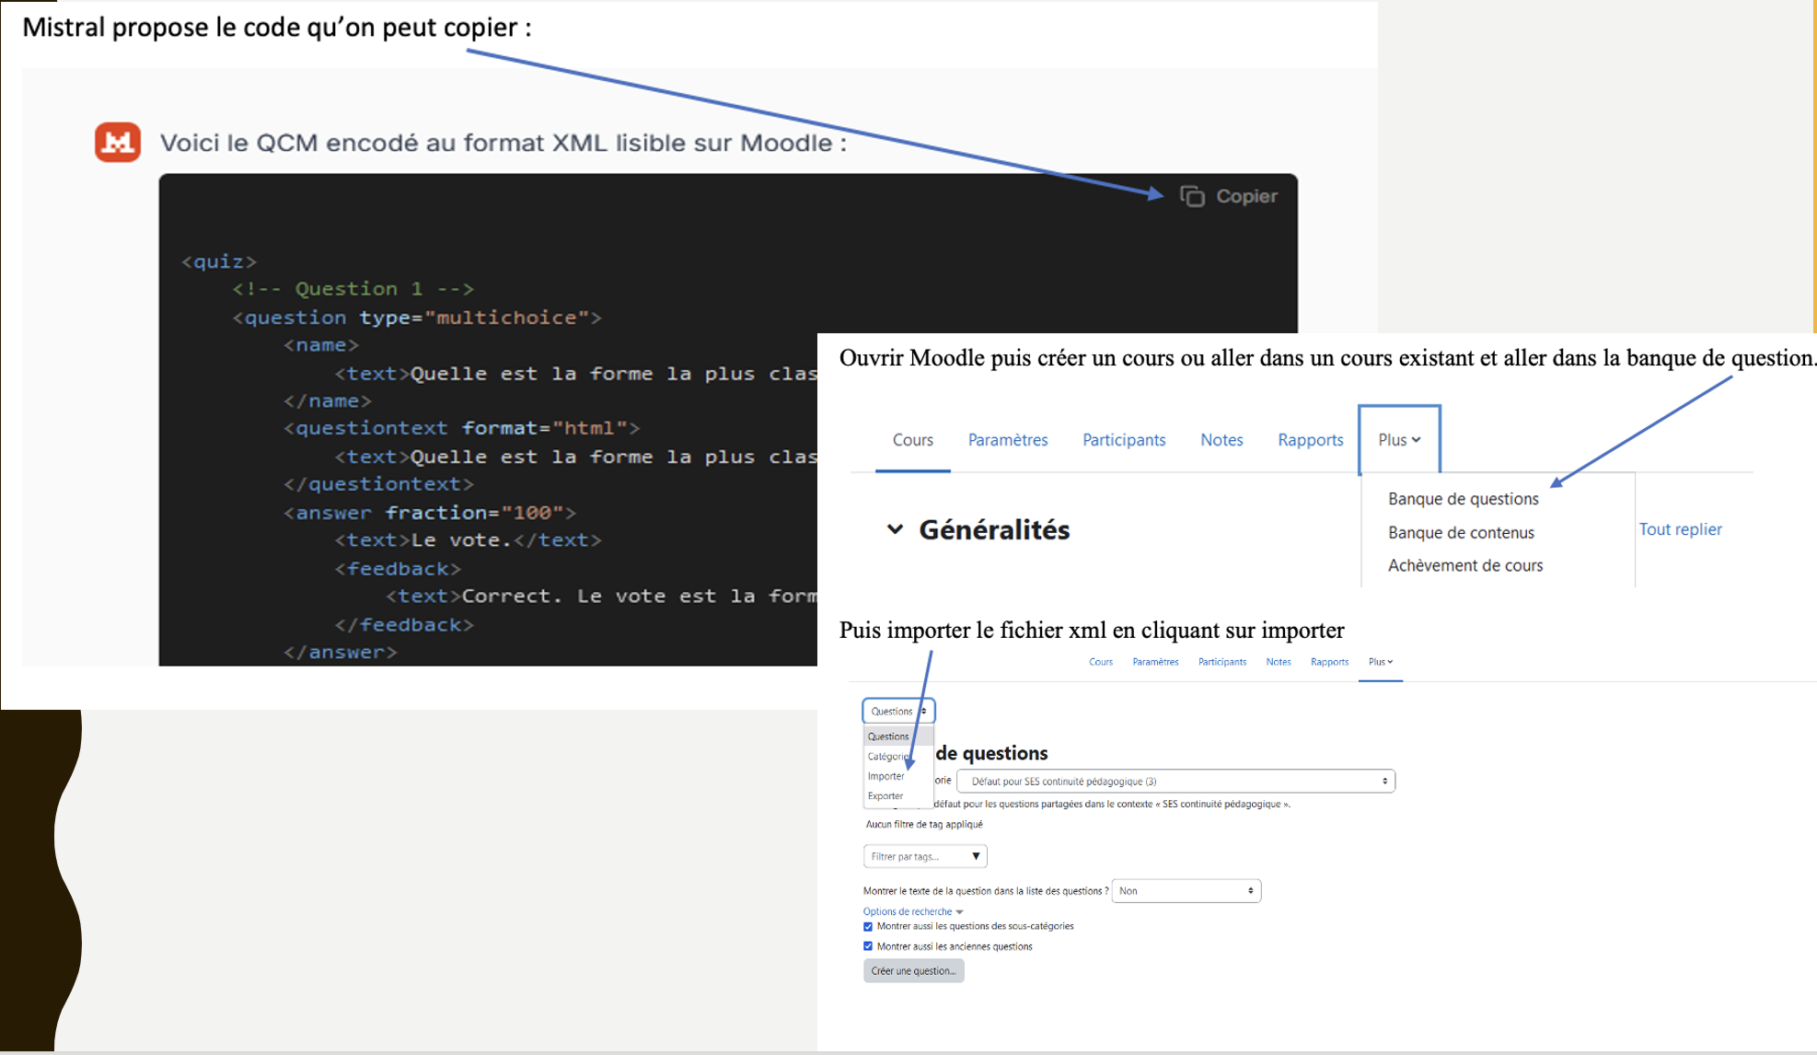The width and height of the screenshot is (1817, 1055).
Task: Open the small Paramètres tab in lower screenshot
Action: pyautogui.click(x=1155, y=662)
